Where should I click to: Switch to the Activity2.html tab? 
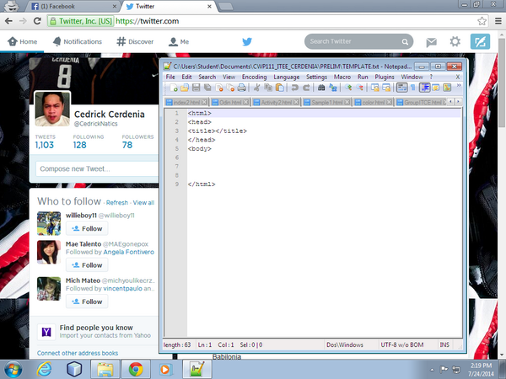coord(276,102)
